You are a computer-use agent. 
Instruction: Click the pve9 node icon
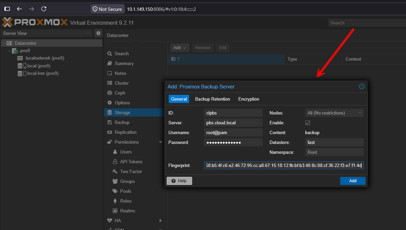click(15, 51)
